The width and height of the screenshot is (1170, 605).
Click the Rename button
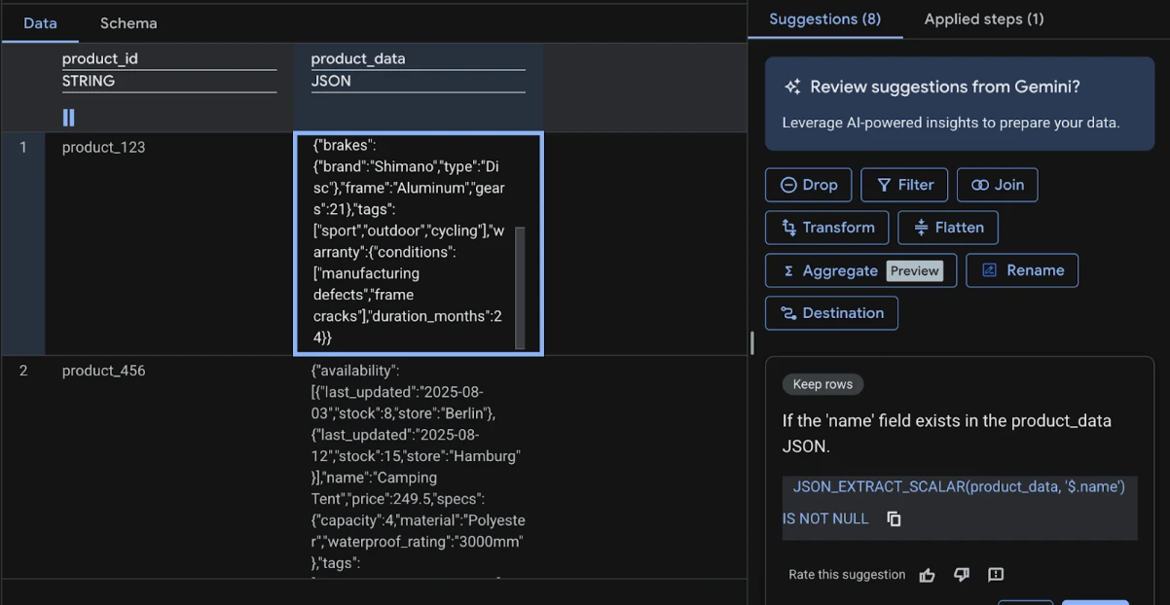[x=1022, y=270]
